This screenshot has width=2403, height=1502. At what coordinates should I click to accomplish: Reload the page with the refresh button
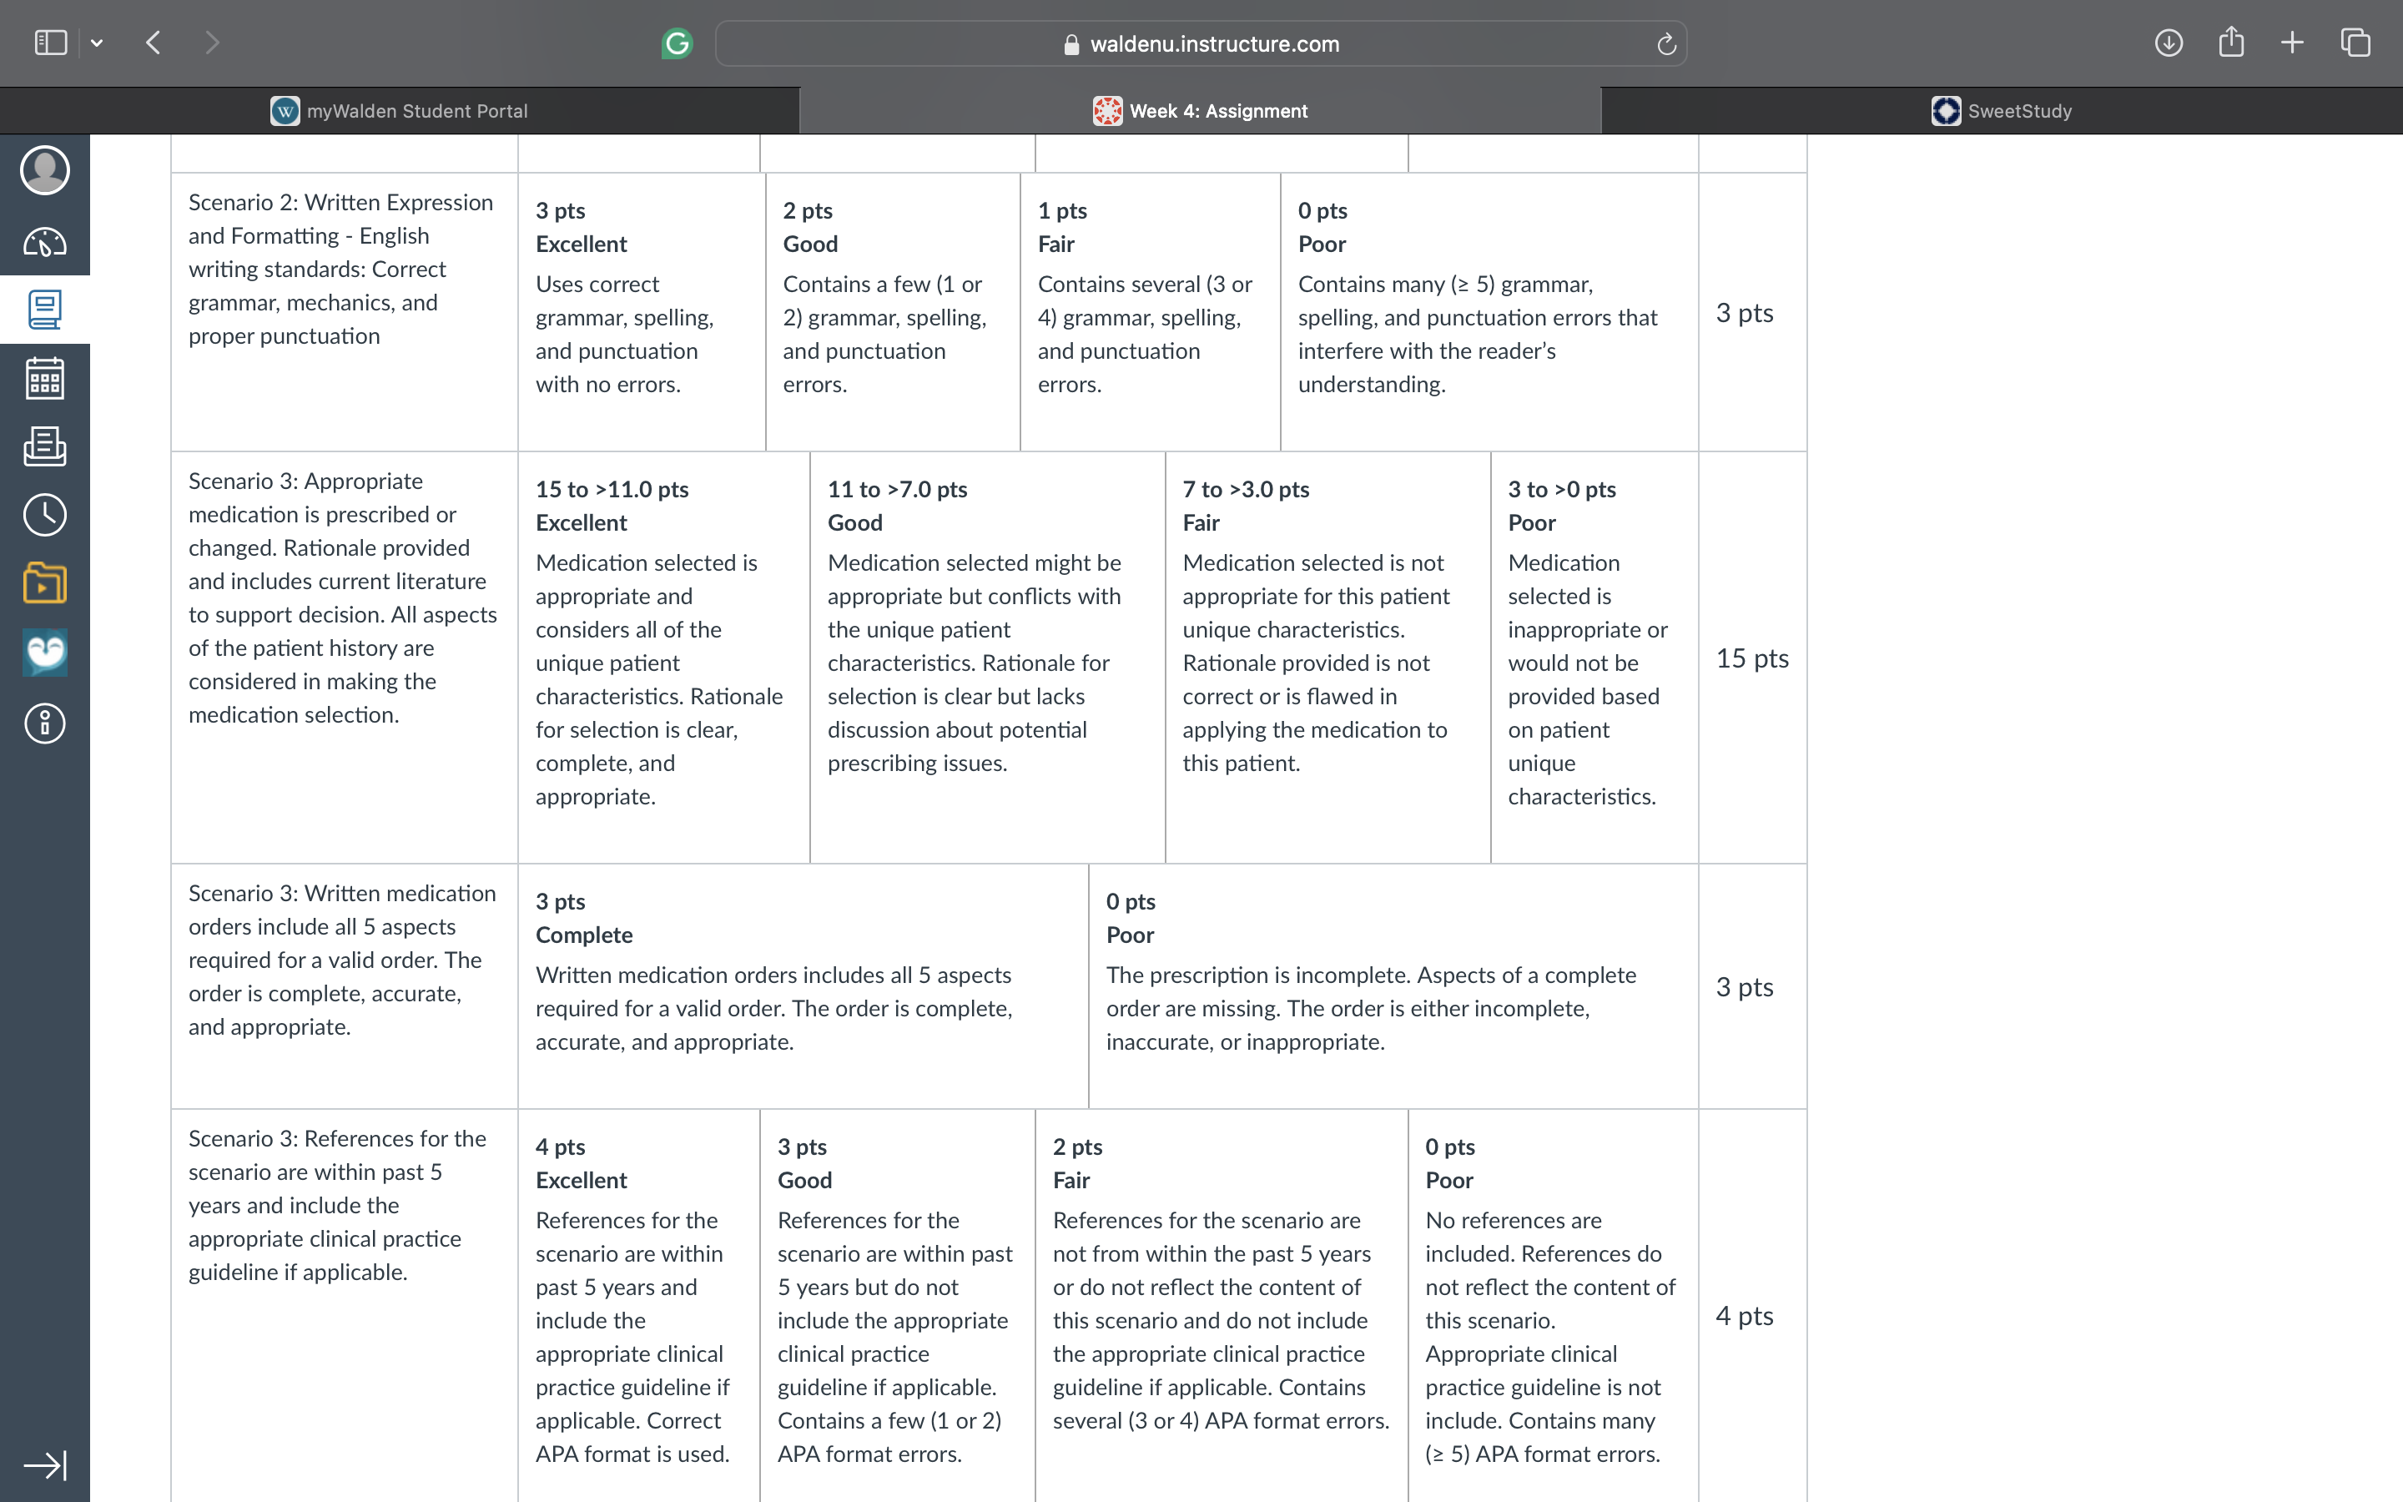[x=1666, y=43]
